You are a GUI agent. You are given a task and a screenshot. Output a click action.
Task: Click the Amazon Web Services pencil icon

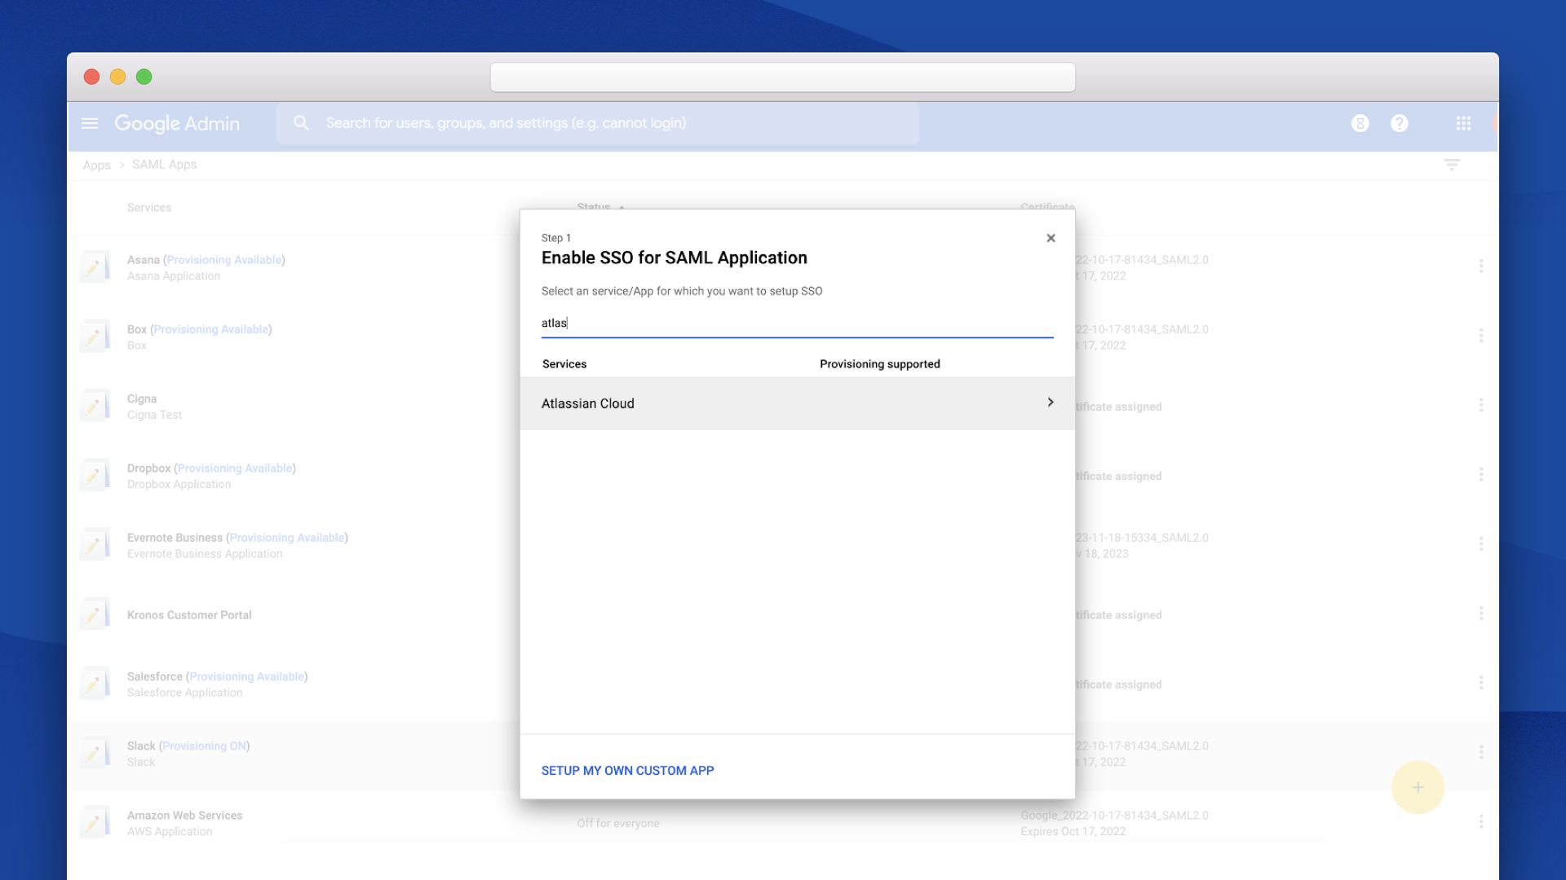(94, 823)
